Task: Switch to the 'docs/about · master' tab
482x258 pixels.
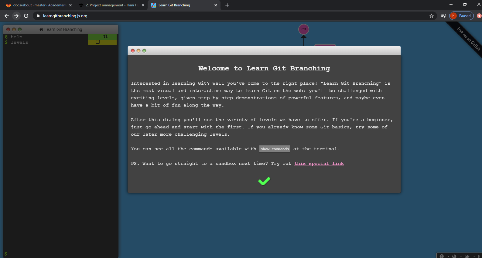Action: (x=39, y=5)
